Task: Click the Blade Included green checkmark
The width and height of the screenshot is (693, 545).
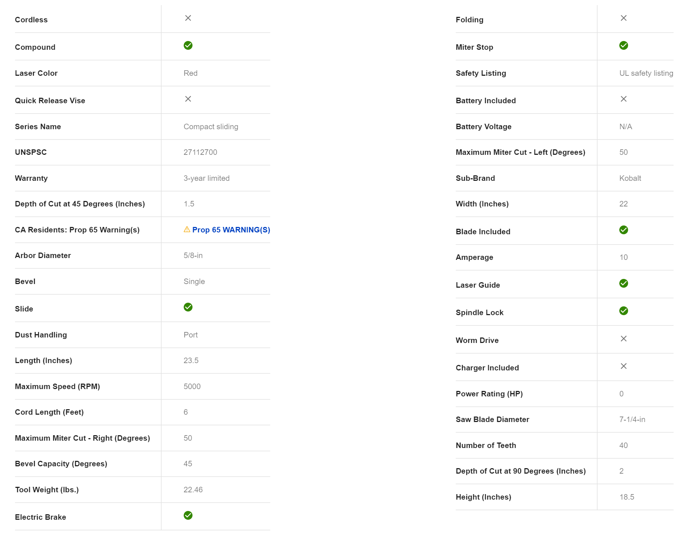Action: click(624, 230)
